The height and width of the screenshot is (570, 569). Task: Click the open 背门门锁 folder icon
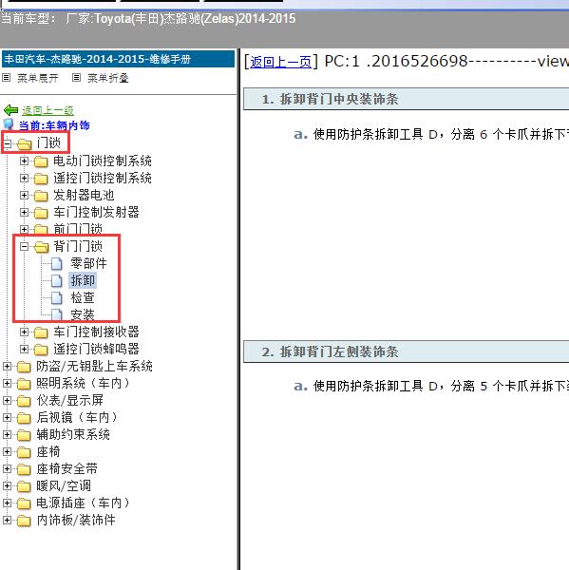(x=42, y=247)
